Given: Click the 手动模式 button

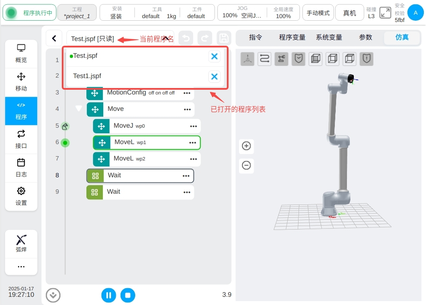Looking at the screenshot, I should click(318, 13).
